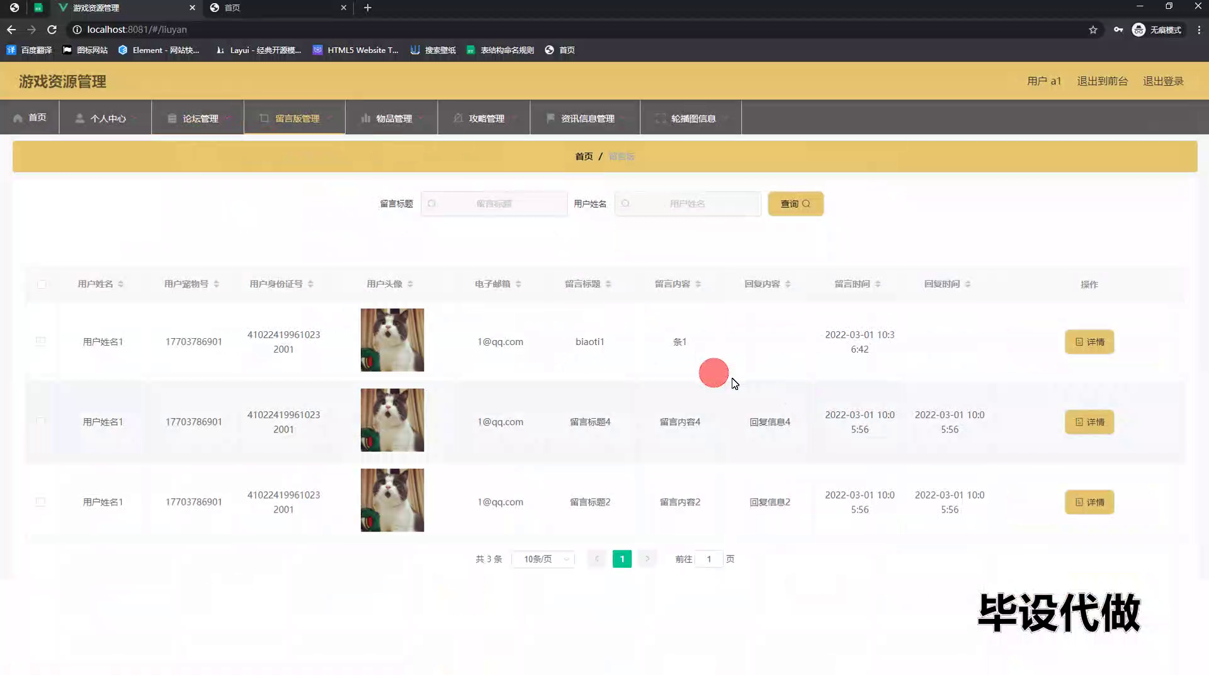
Task: Click the 首页 breadcrumb link
Action: point(584,156)
